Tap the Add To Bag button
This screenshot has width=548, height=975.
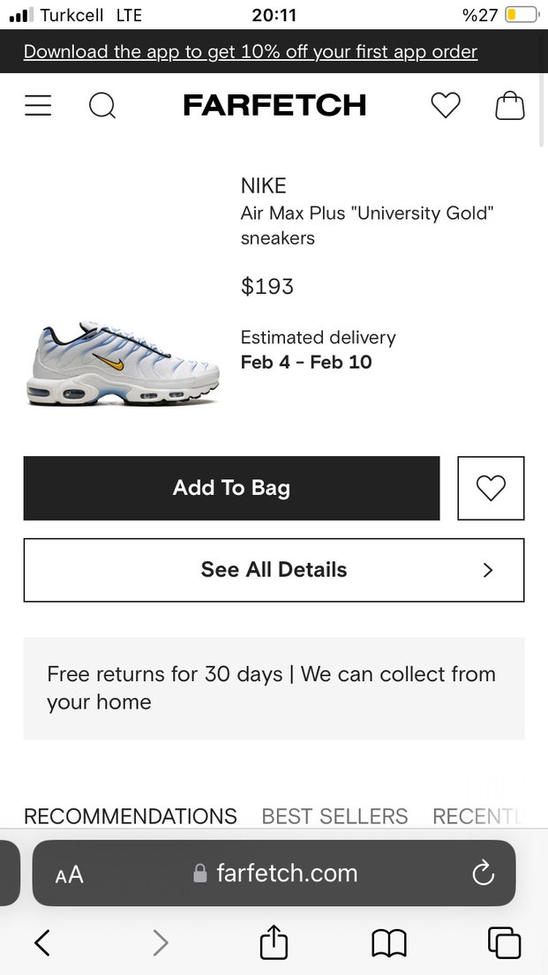(231, 488)
